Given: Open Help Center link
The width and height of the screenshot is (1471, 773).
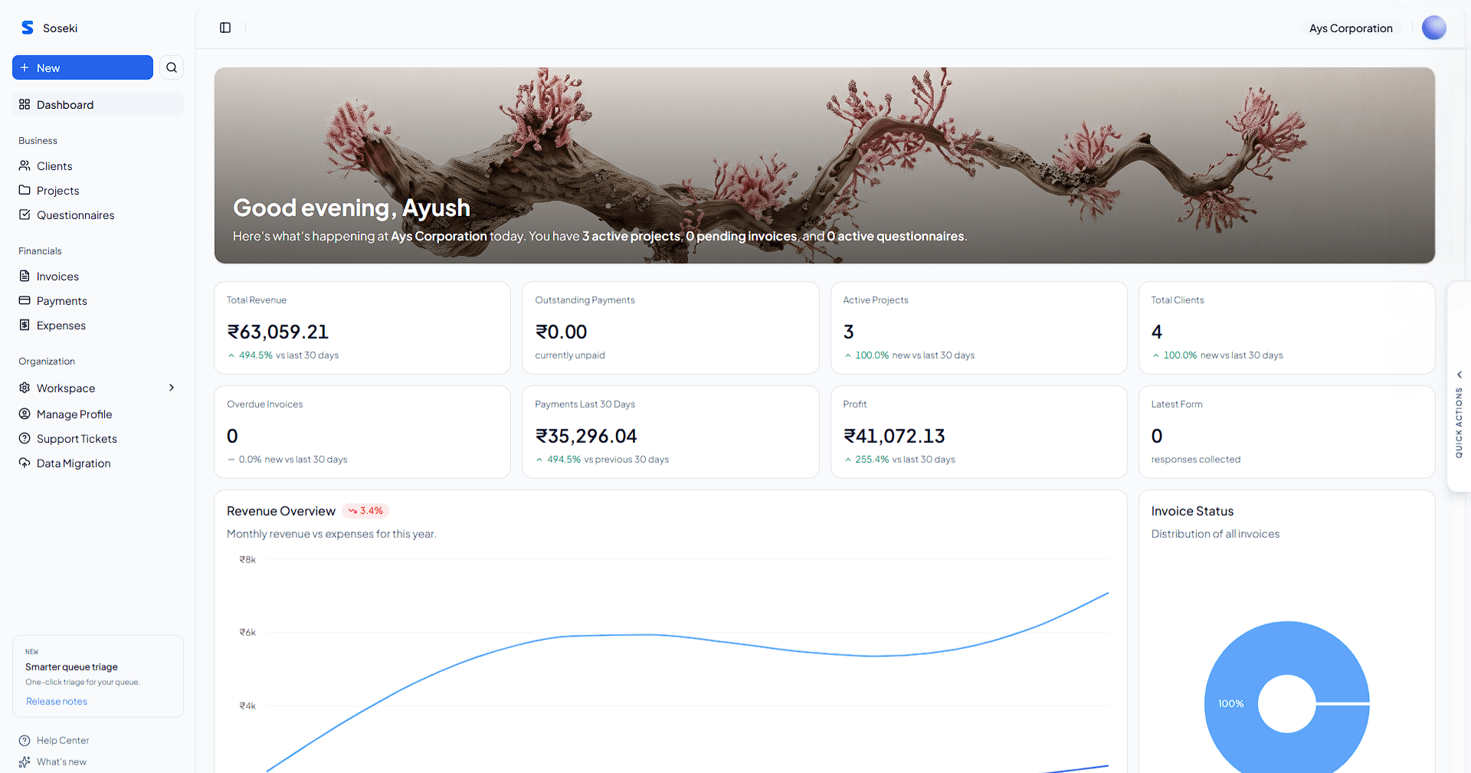Looking at the screenshot, I should (x=63, y=740).
